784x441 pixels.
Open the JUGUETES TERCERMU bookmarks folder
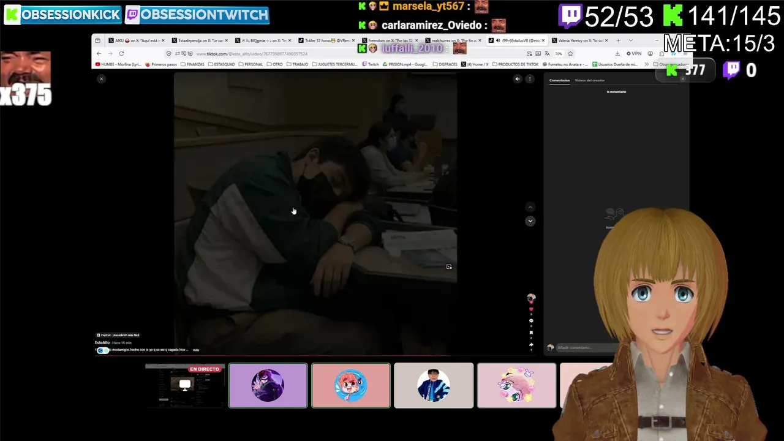335,64
